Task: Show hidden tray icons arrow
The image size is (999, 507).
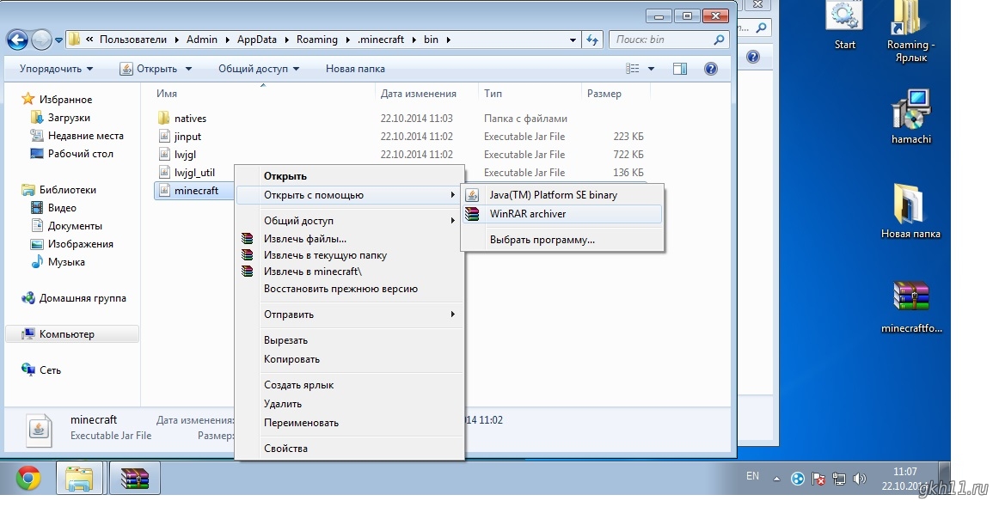Action: (776, 479)
